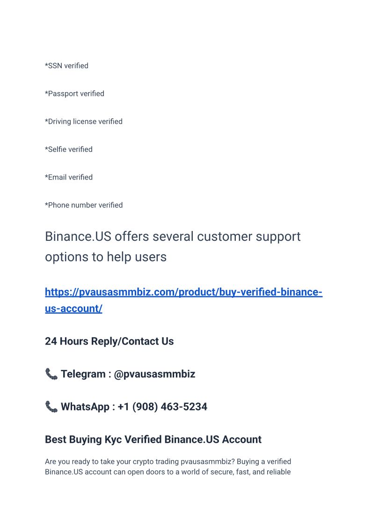Click the "Best Buying Kyc Verified Binance.US Account" heading
372x525 pixels.
[x=153, y=439]
